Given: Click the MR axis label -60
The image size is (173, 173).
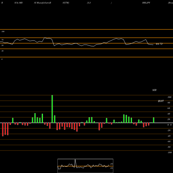Looking at the screenshot, I should click(x=169, y=142).
